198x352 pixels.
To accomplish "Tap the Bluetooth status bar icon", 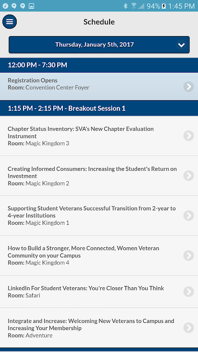I will coord(125,6).
